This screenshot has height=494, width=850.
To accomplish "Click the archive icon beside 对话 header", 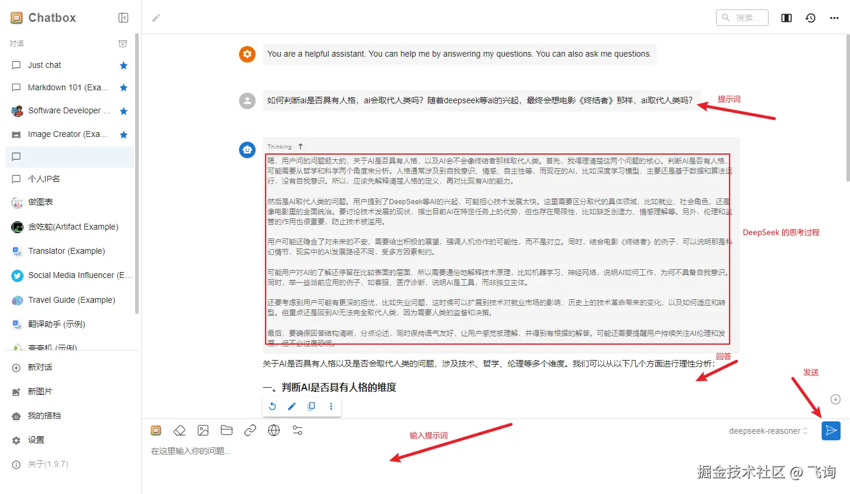I will 123,44.
